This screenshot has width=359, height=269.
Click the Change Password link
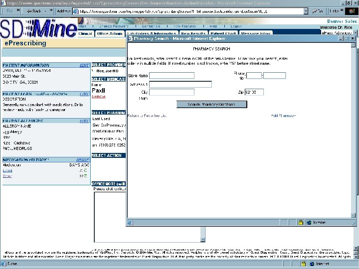114,26
